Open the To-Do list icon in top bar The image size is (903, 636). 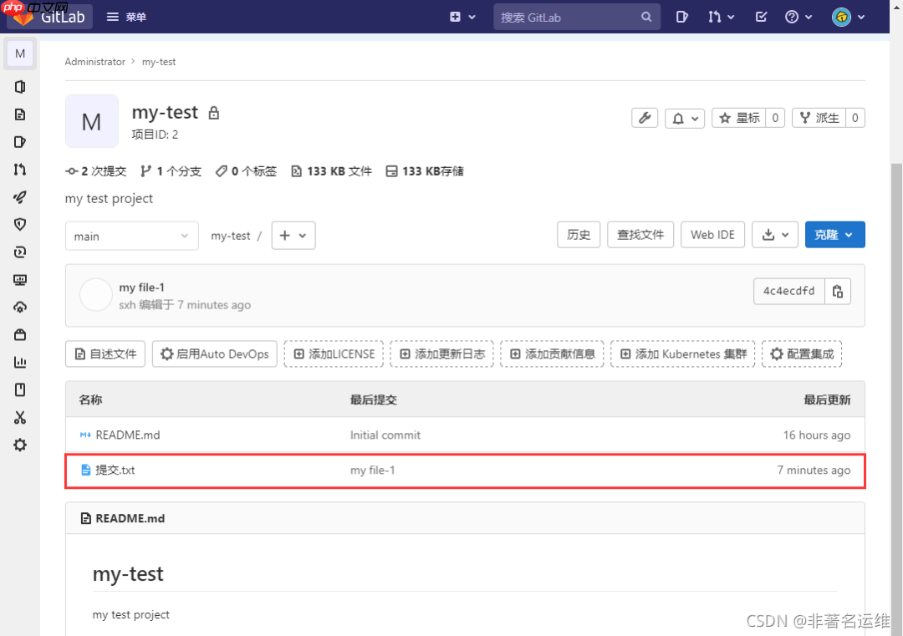[x=761, y=16]
